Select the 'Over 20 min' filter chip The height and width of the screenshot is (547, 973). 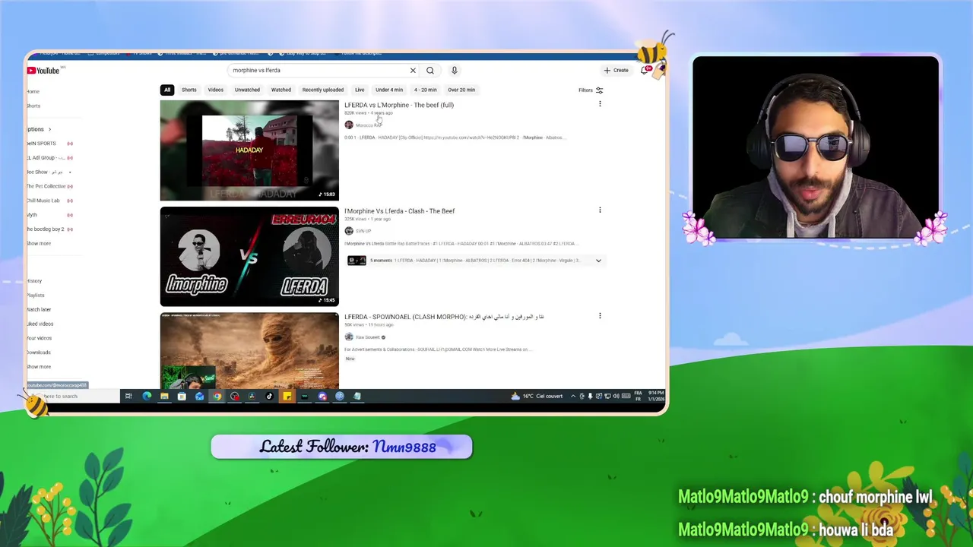pos(461,90)
